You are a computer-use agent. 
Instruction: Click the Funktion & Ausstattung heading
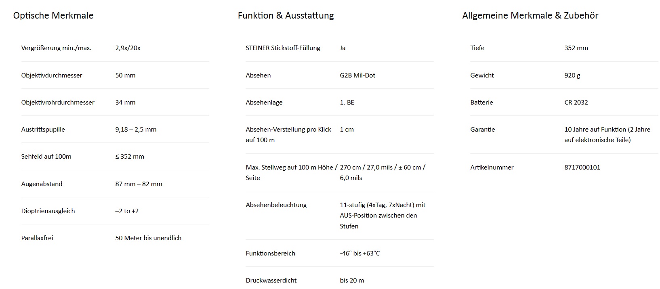point(286,15)
